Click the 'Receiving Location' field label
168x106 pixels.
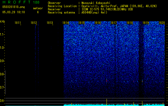pyautogui.click(x=62, y=6)
